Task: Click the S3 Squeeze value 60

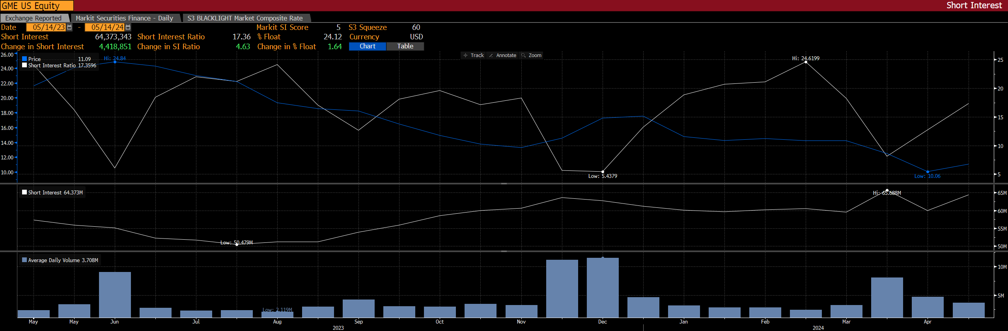Action: point(416,27)
